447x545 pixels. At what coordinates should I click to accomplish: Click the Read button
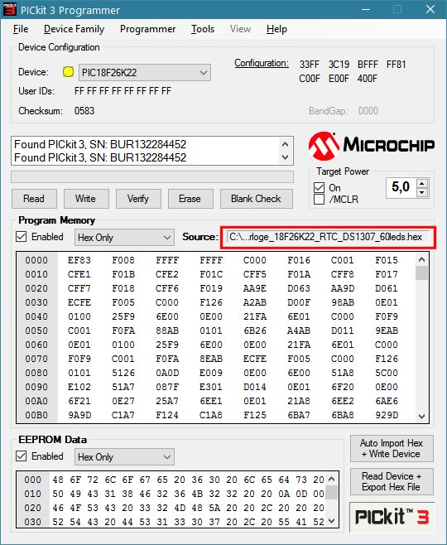coord(34,199)
